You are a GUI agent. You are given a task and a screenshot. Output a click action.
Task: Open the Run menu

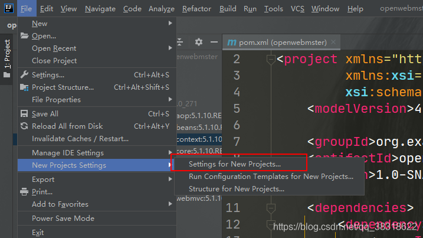pos(250,9)
